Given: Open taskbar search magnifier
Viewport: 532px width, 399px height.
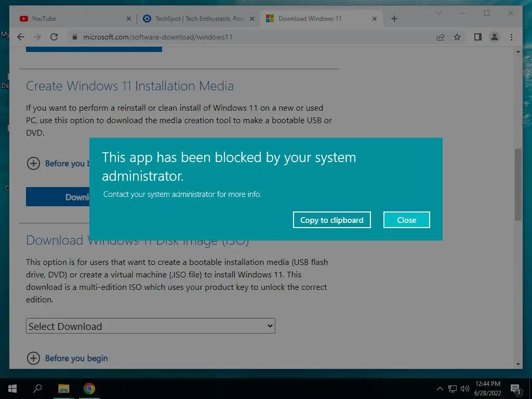Looking at the screenshot, I should (37, 389).
